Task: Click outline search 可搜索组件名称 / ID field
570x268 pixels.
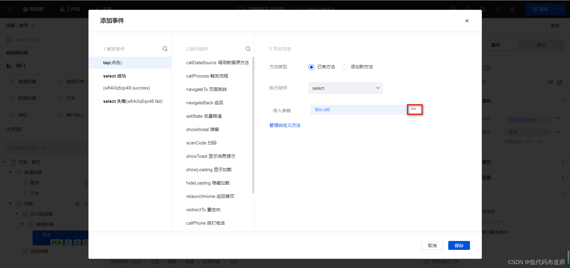Action: 45,148
